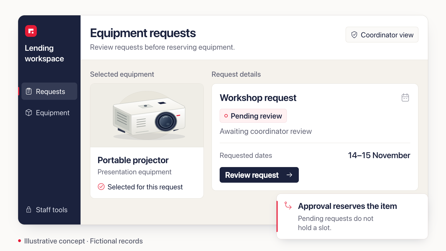Click the check icon by Selected for this request
Screen dimensions: 446x251
pyautogui.click(x=101, y=187)
